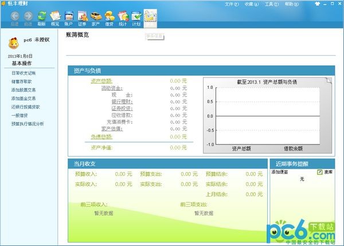Click the 实际收入 label
Screen dimensions: 344x246
[x=86, y=184]
